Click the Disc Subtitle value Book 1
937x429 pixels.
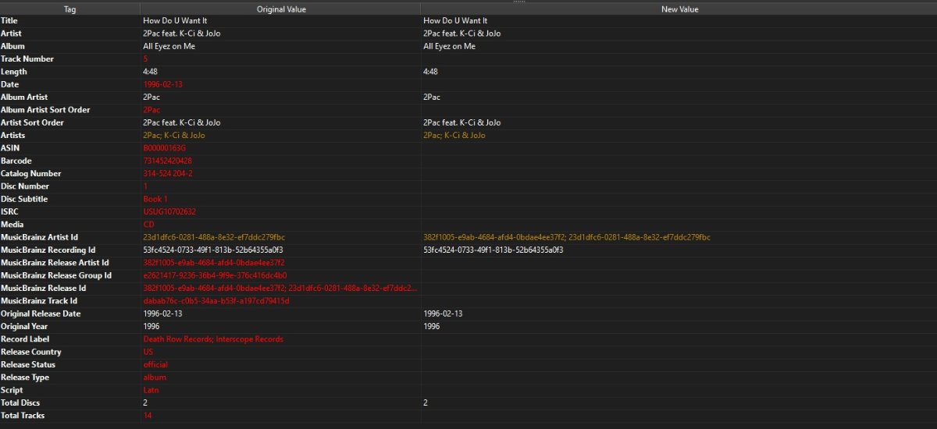click(155, 199)
